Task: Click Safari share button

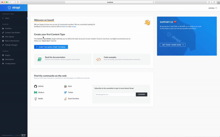Action: point(209,2)
